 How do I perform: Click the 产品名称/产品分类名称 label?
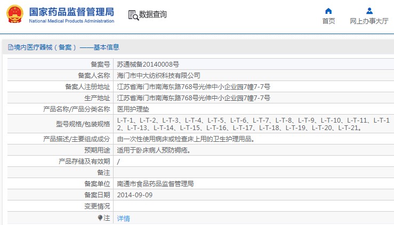tap(77, 109)
